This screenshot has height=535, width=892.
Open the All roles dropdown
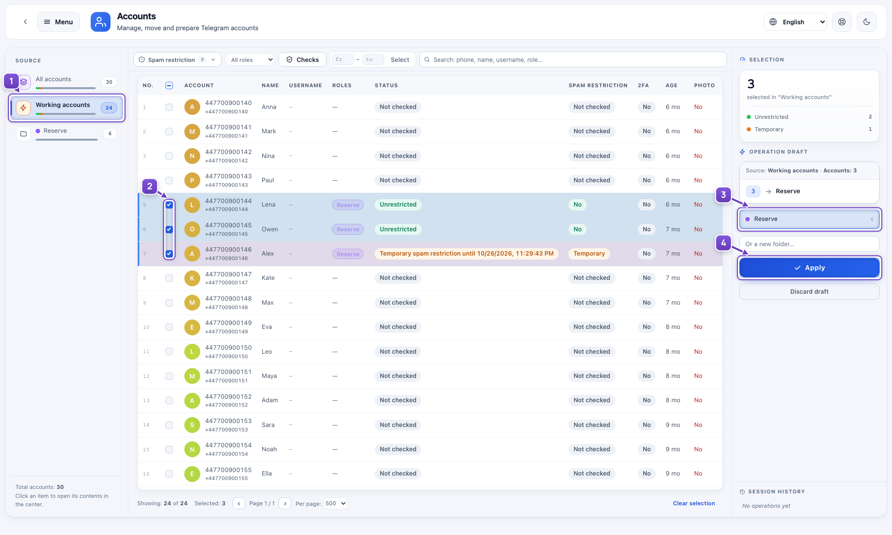pyautogui.click(x=250, y=59)
